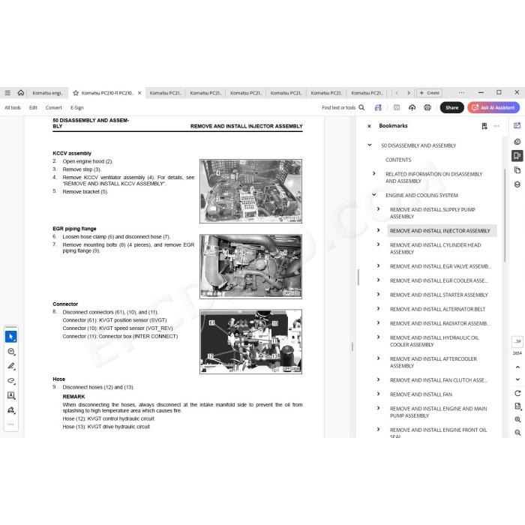The image size is (525, 525).
Task: Click the Print icon
Action: [427, 107]
